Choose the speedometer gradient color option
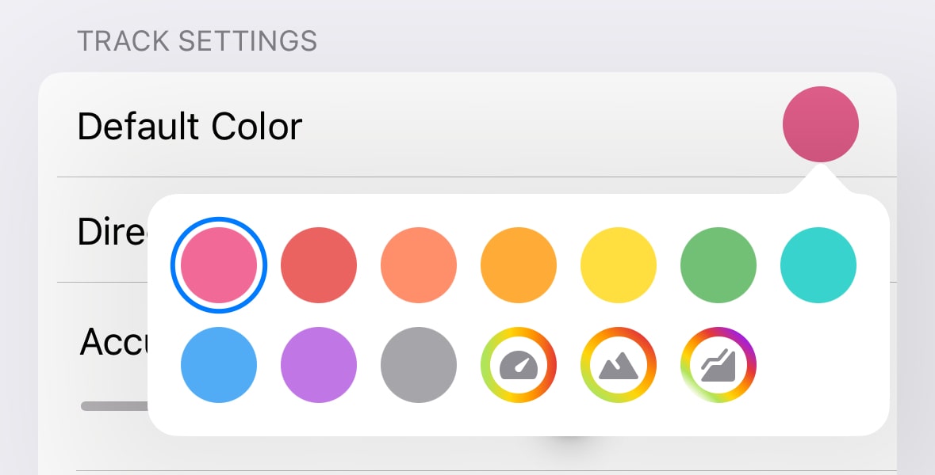Image resolution: width=935 pixels, height=475 pixels. pos(519,365)
